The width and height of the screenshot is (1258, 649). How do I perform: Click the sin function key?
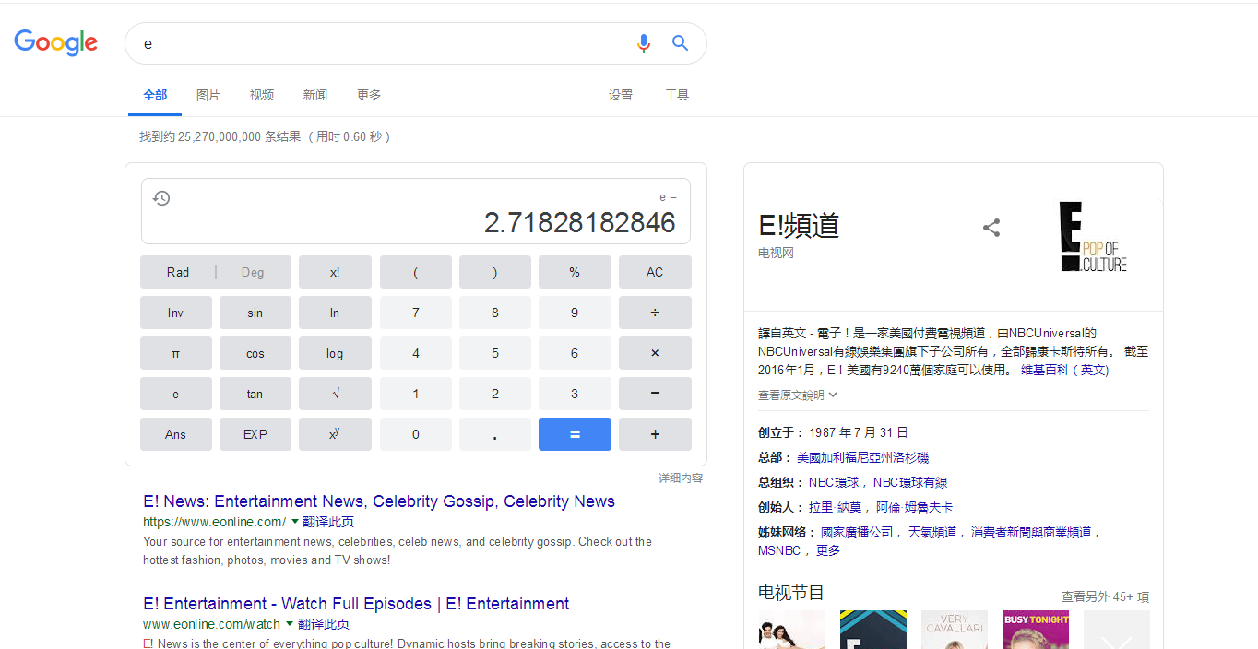(x=255, y=313)
